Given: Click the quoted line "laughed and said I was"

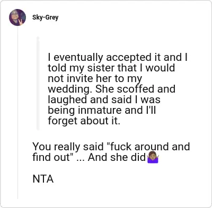Looking at the screenshot, I should click(x=104, y=100).
